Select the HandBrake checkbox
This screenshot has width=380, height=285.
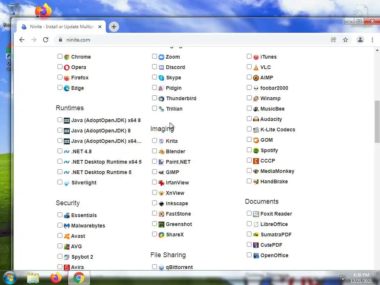[x=249, y=181]
